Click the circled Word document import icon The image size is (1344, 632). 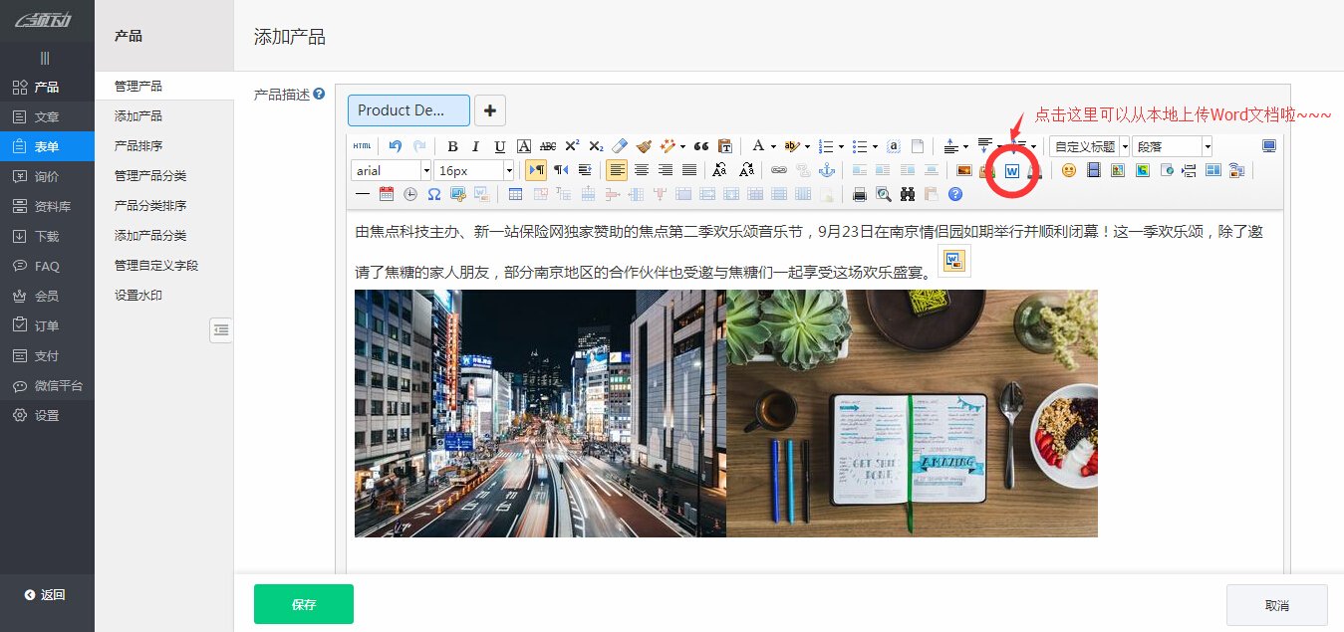pos(1012,170)
